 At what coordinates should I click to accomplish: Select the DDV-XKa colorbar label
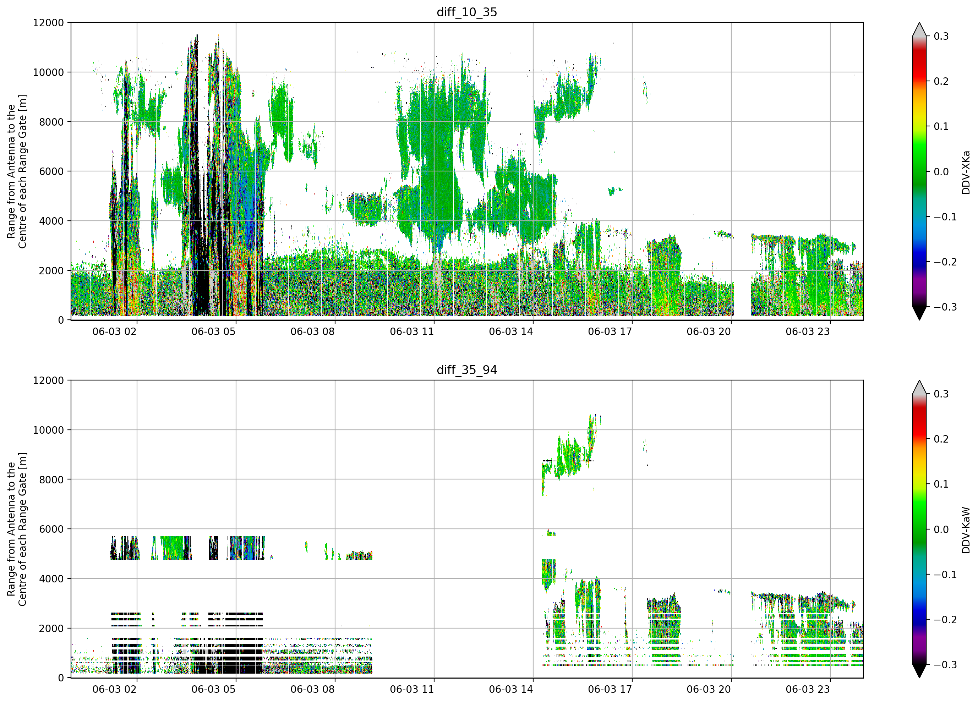pos(966,172)
